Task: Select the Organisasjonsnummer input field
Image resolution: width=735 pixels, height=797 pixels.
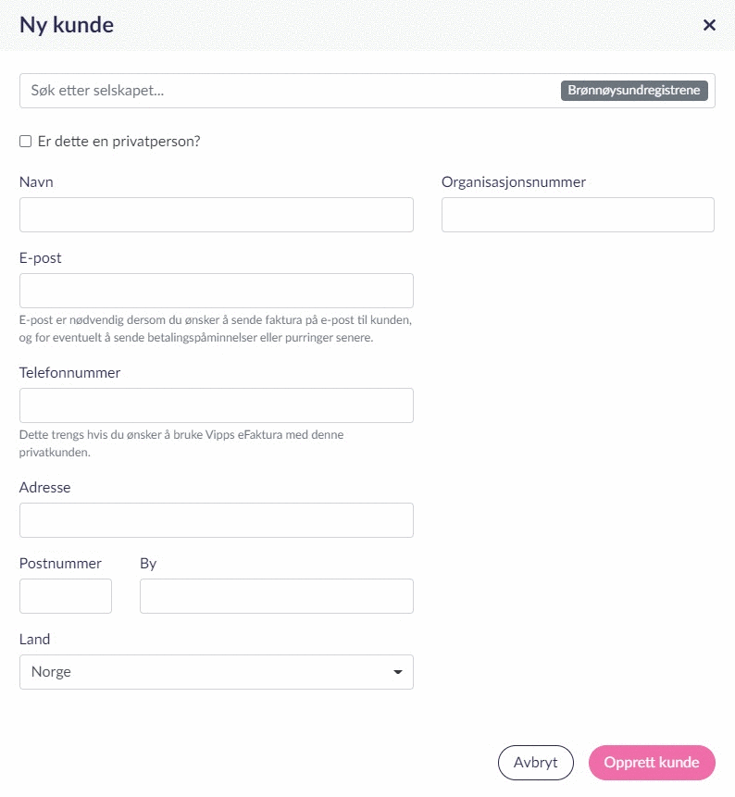Action: coord(578,215)
